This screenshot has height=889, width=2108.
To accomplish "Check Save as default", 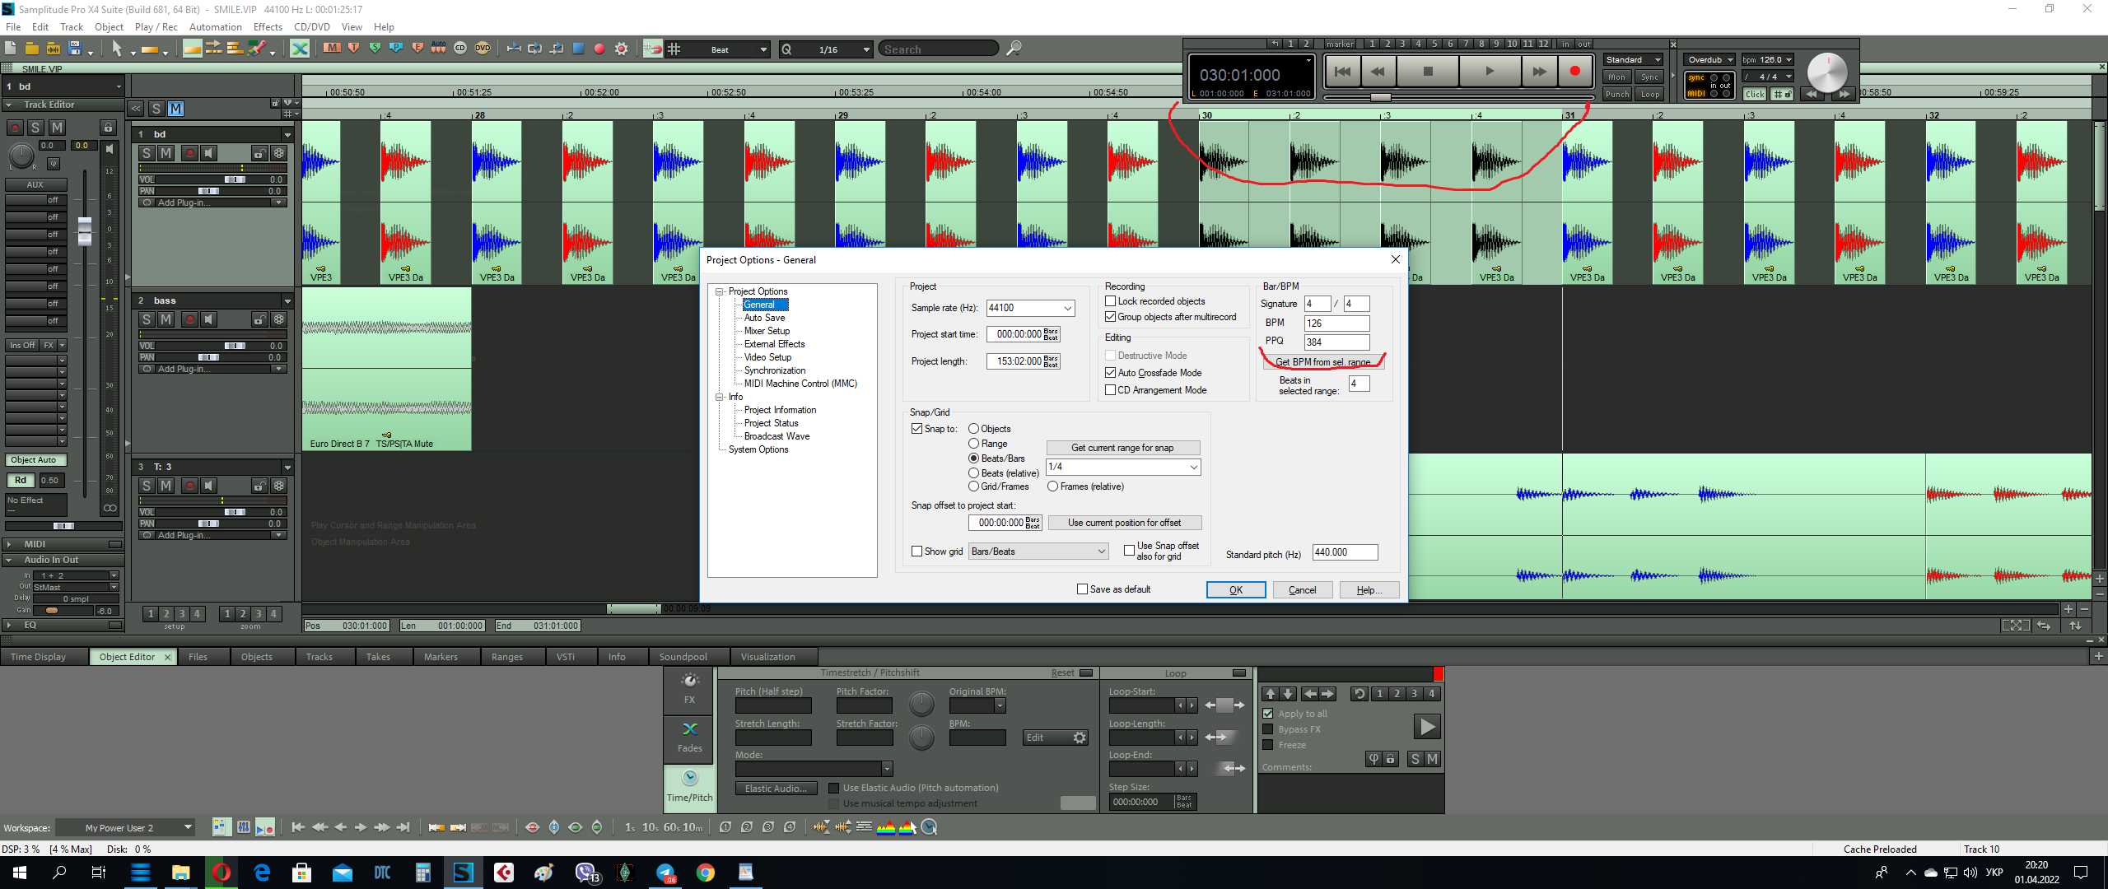I will 1082,589.
